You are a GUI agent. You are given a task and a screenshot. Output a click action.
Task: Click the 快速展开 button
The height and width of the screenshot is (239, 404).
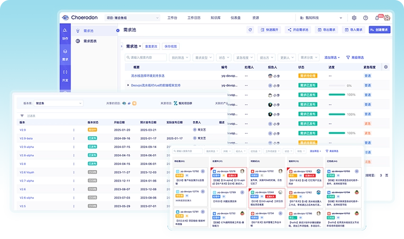pos(269,30)
